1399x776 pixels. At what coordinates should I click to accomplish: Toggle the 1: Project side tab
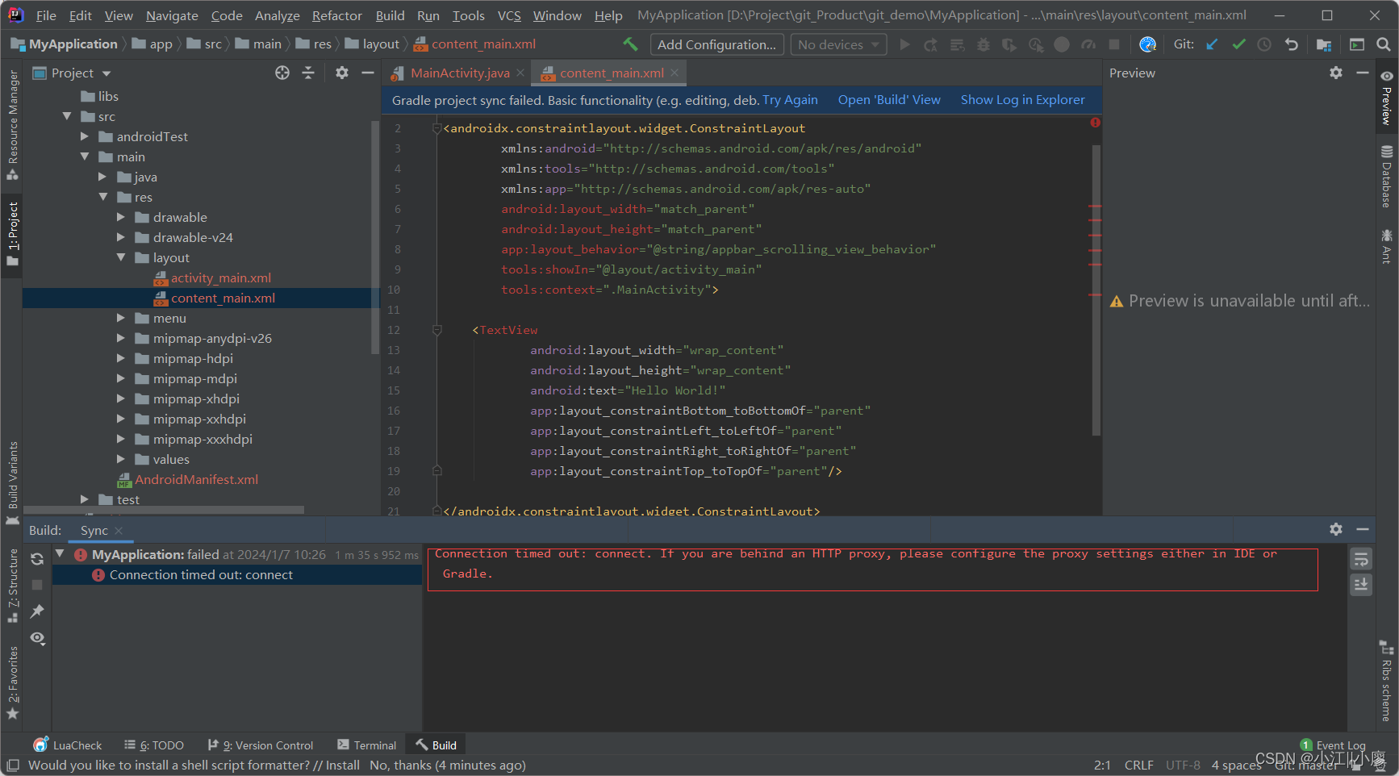pos(12,234)
